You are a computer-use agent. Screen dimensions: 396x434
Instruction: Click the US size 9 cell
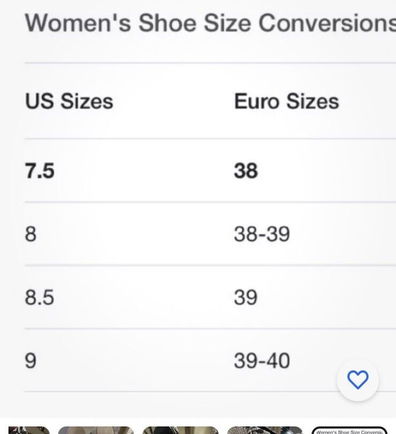click(31, 361)
